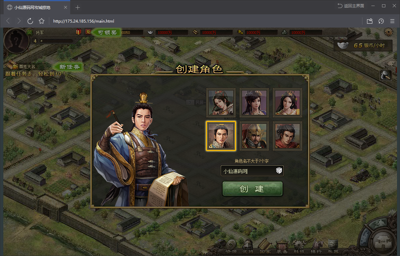The height and width of the screenshot is (256, 400).
Task: Click the red 充 recharge icon
Action: [88, 32]
